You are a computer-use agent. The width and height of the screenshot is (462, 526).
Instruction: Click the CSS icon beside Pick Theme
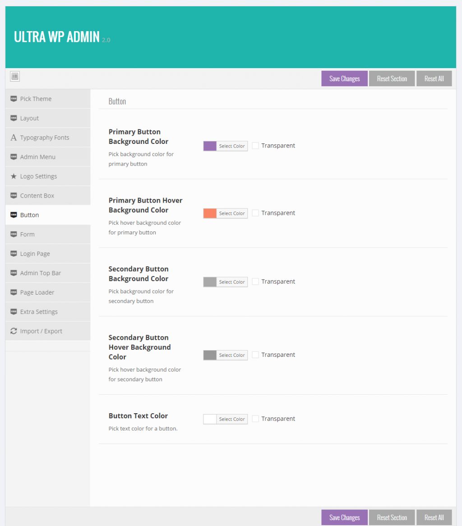coord(14,99)
